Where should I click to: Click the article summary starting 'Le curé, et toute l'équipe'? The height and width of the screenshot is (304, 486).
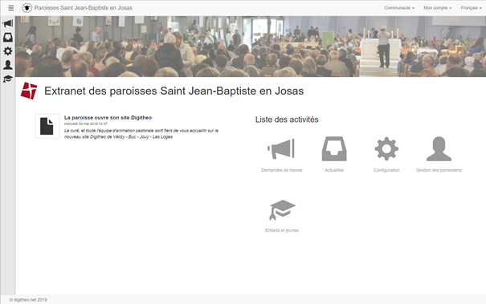[141, 134]
